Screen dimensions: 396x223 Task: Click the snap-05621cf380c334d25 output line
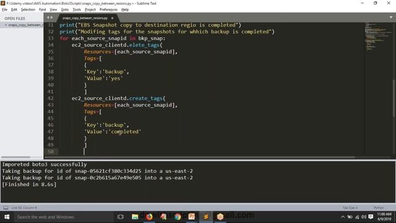click(98, 171)
